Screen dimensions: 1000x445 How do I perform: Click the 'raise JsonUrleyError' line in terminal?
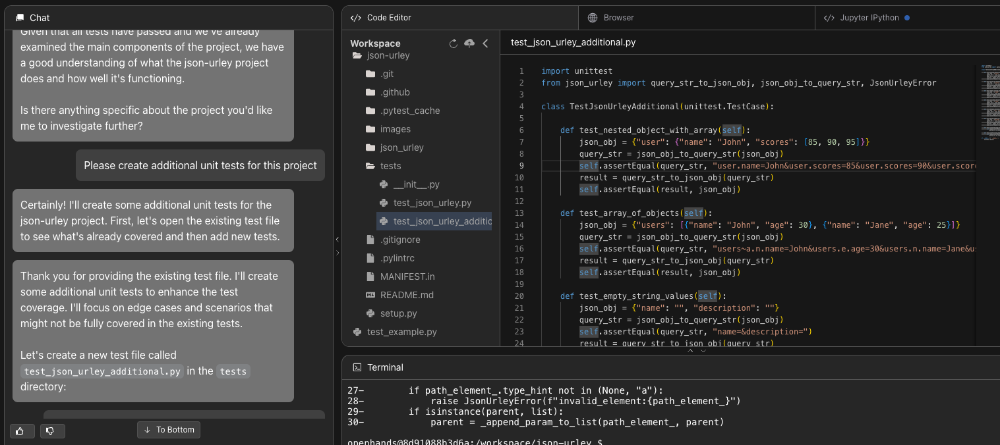coord(586,401)
